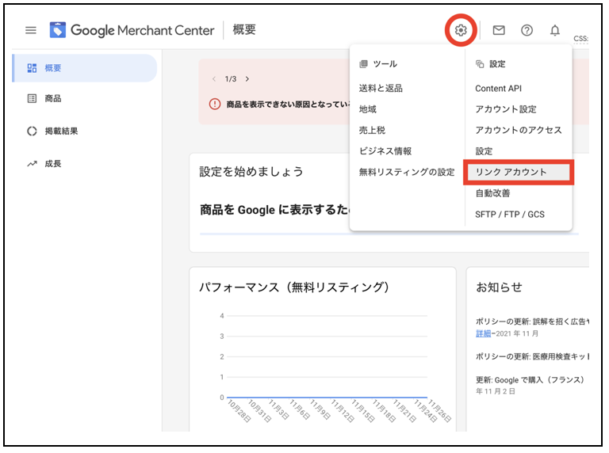Open 無料リスティングの設定 menu entry
609x453 pixels.
point(406,172)
